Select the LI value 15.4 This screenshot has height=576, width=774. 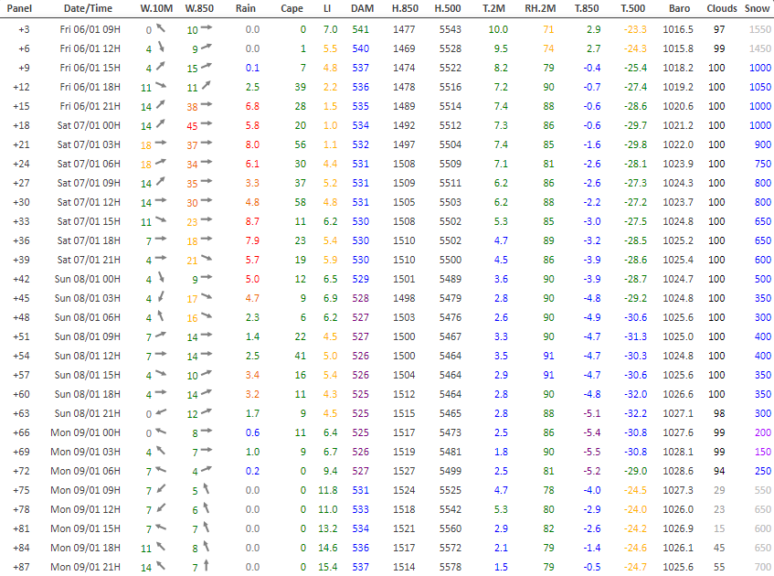pyautogui.click(x=328, y=567)
